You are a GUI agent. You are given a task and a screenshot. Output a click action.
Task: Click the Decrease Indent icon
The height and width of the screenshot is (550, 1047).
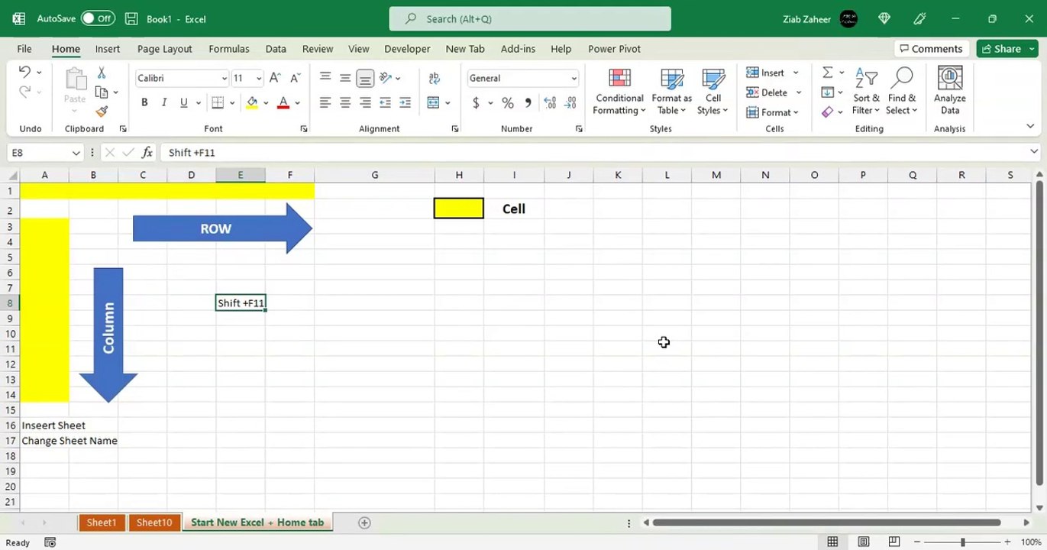[385, 102]
